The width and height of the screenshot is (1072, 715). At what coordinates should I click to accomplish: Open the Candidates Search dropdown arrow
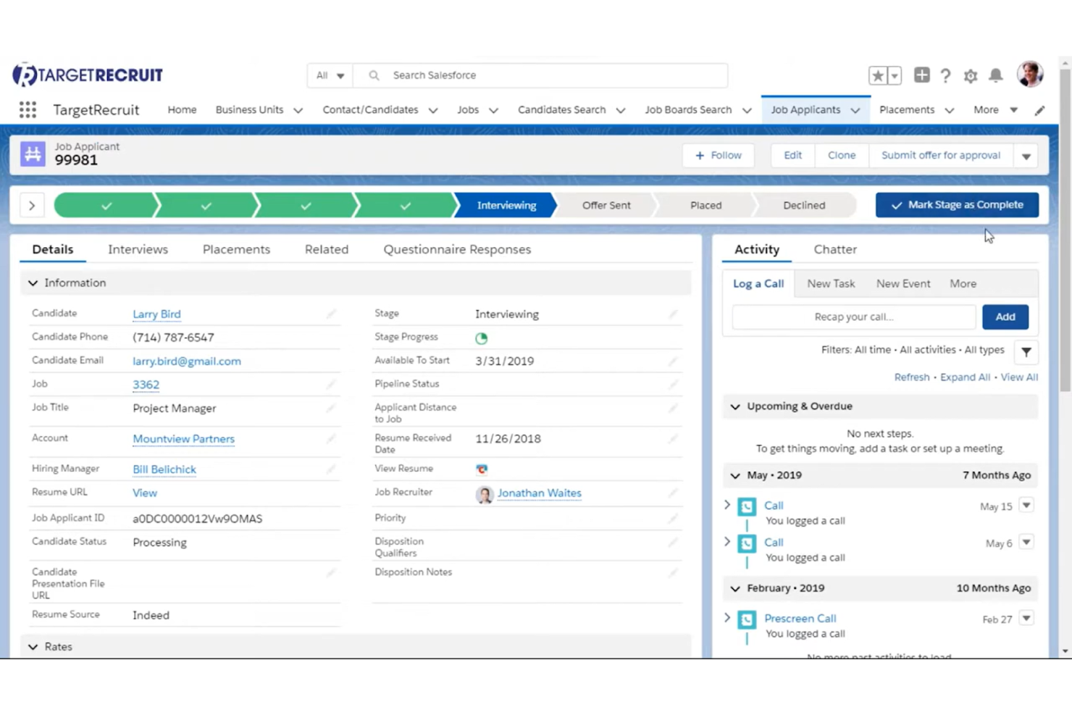point(621,110)
